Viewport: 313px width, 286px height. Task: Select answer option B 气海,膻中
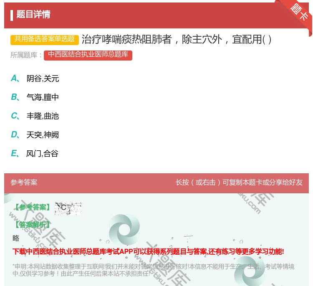pyautogui.click(x=35, y=97)
